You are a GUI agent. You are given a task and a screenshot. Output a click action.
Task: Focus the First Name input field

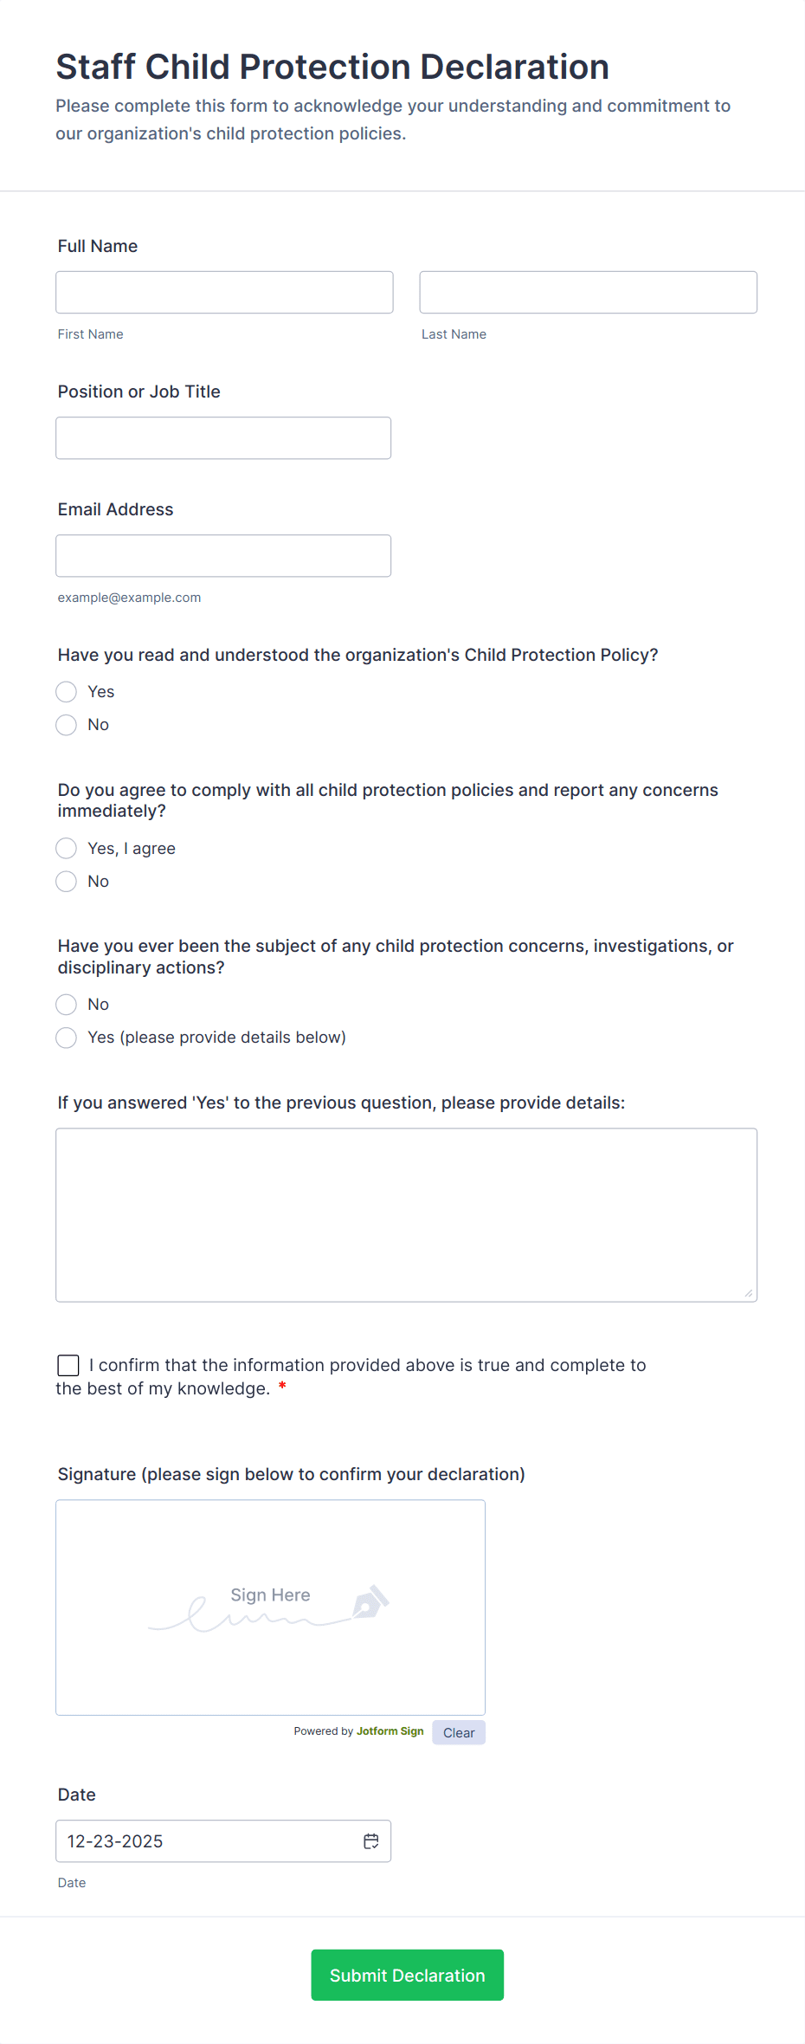coord(224,293)
